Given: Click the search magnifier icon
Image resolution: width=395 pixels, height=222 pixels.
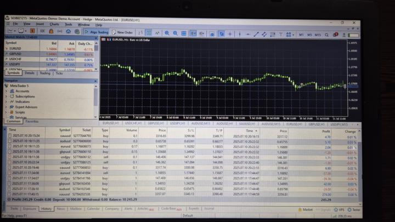Looking at the screenshot, I should pos(327,35).
